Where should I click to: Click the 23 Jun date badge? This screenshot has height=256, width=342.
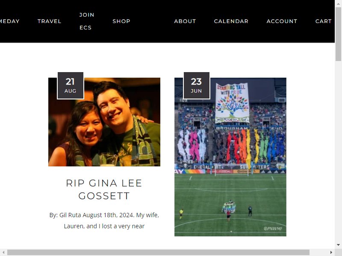click(x=197, y=86)
